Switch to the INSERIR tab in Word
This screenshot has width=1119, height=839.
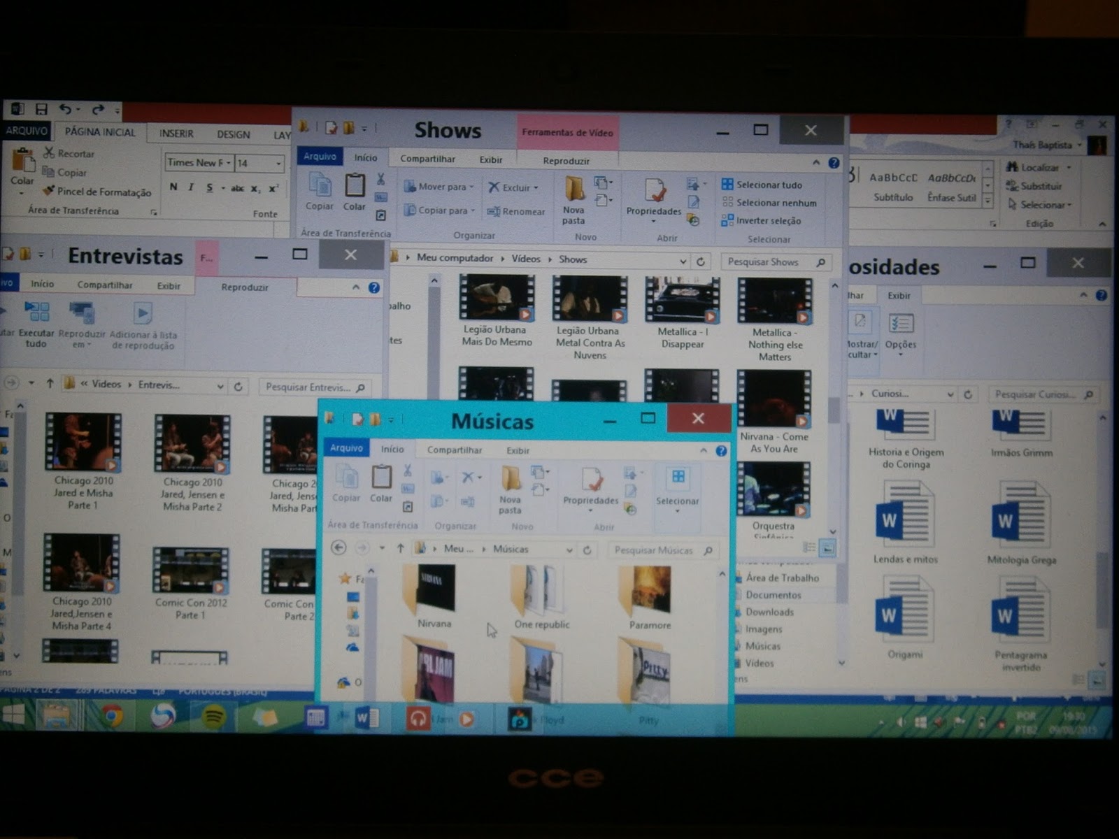coord(176,134)
